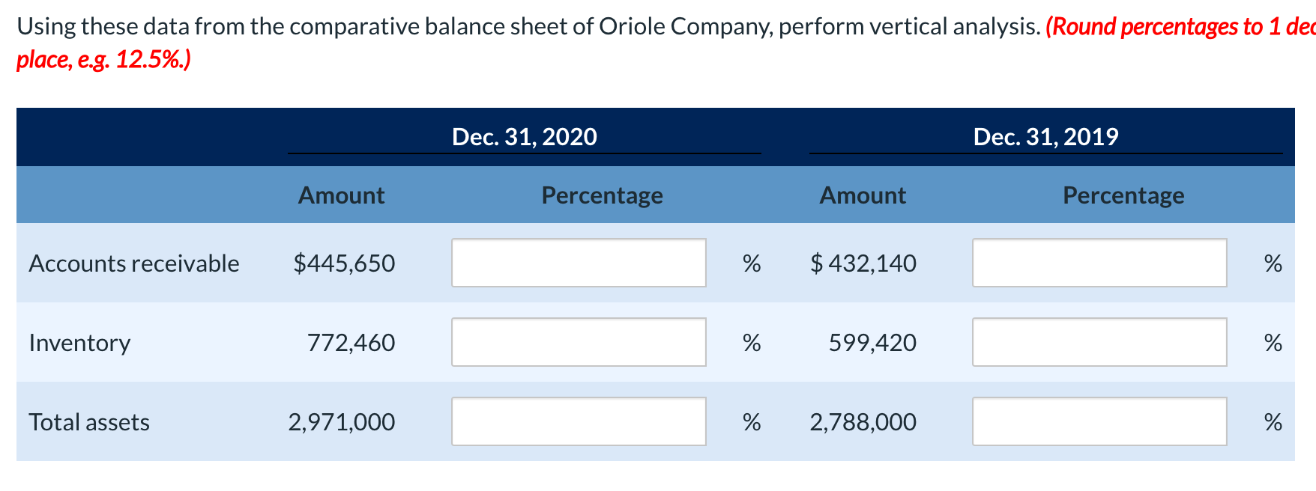Click the Percentage header under Dec. 31, 2020
1316x491 pixels.
click(602, 195)
